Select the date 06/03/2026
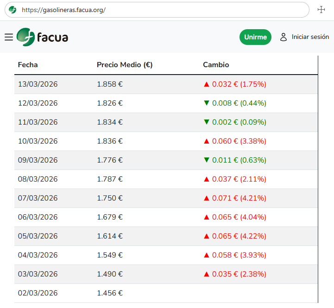The height and width of the screenshot is (308, 334). pyautogui.click(x=38, y=217)
